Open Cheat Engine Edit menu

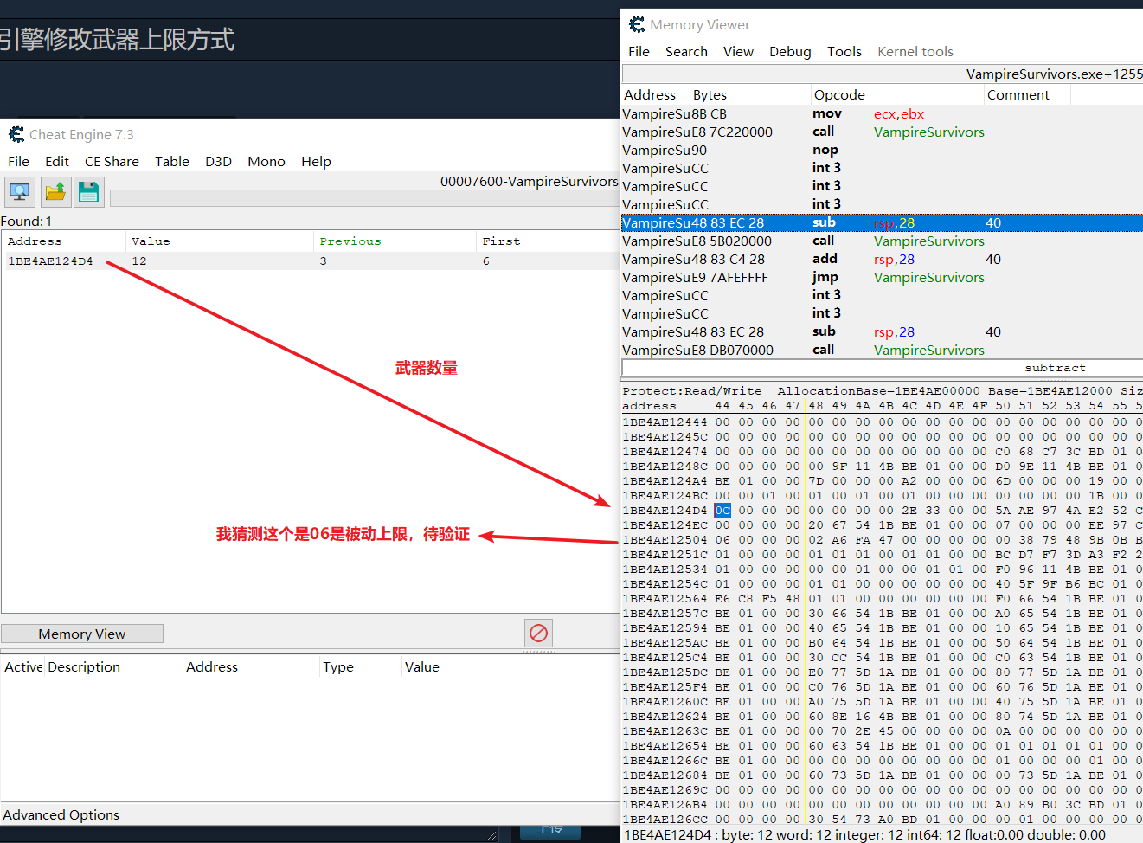[57, 161]
